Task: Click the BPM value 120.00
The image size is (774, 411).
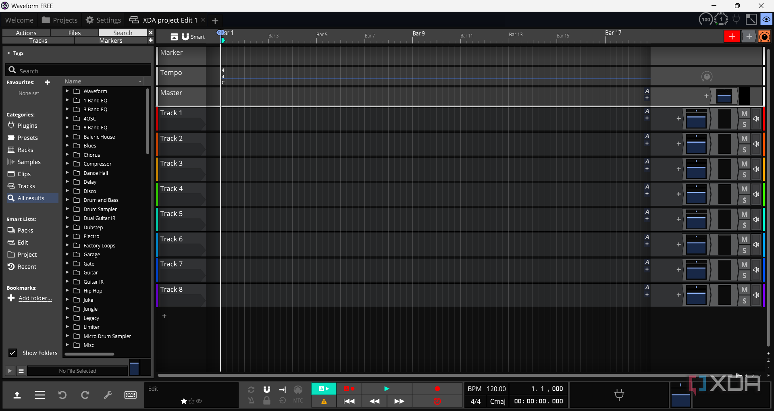Action: (x=496, y=389)
